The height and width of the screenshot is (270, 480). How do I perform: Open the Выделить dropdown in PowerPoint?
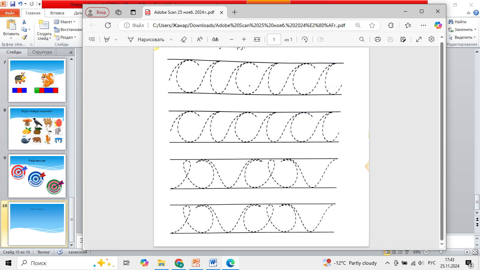(463, 37)
